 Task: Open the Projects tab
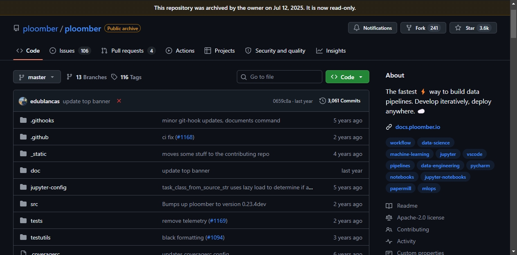click(220, 51)
